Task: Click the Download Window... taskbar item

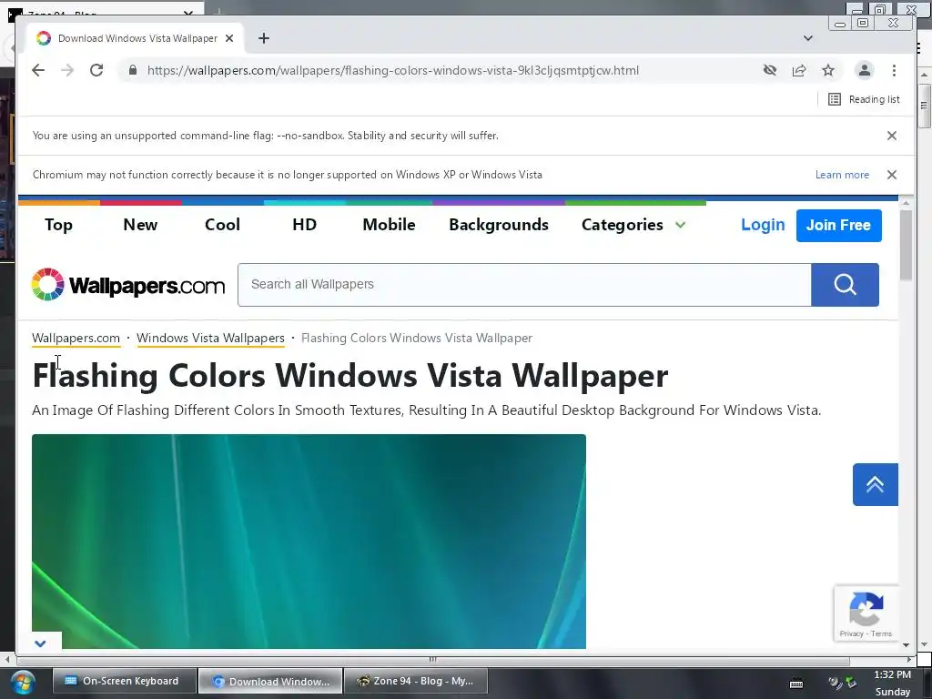Action: coord(270,681)
